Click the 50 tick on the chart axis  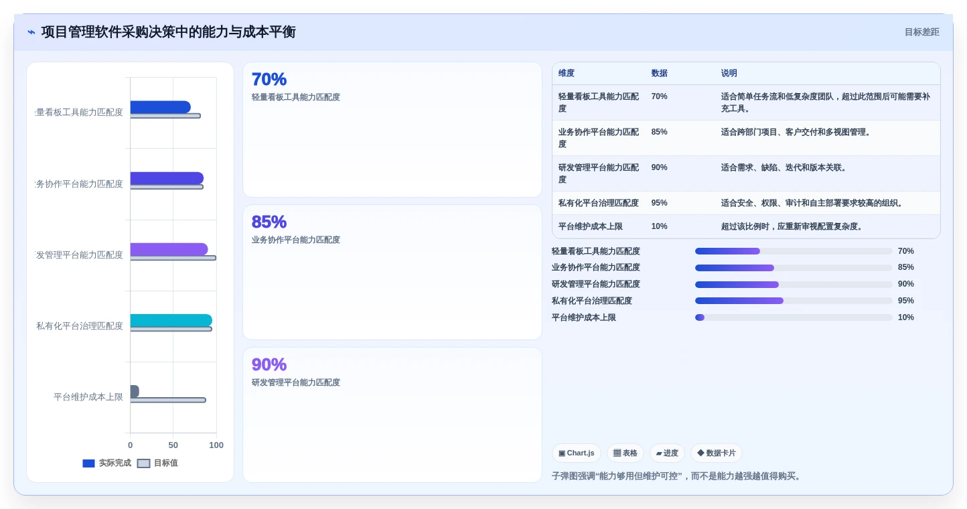pyautogui.click(x=173, y=445)
